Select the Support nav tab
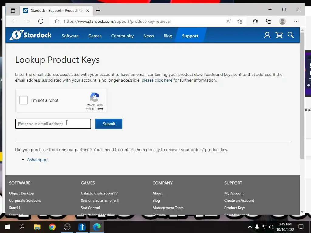The height and width of the screenshot is (233, 311). (190, 36)
